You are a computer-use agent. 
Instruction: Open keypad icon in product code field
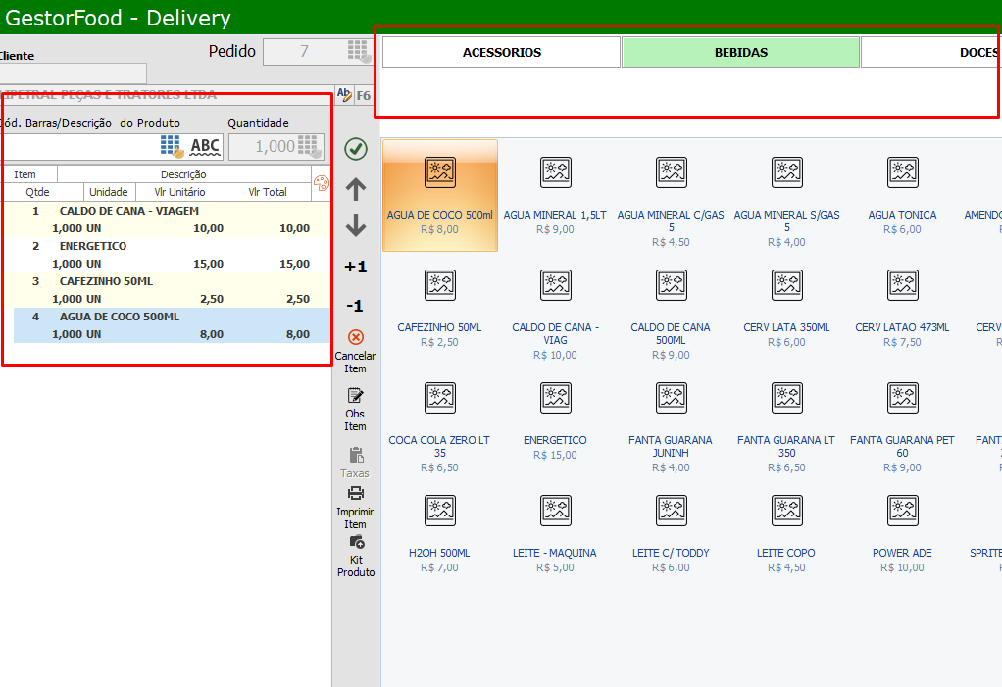[x=173, y=147]
